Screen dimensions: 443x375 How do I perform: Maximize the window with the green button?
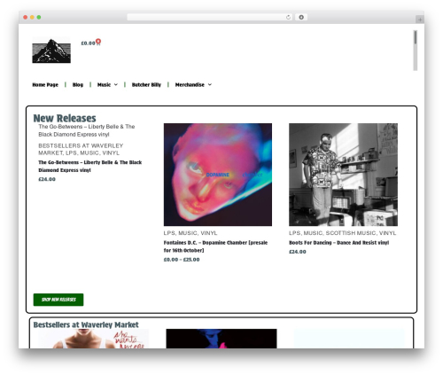(x=39, y=18)
